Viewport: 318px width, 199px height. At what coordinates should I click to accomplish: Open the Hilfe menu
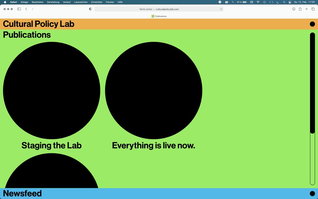click(x=120, y=2)
